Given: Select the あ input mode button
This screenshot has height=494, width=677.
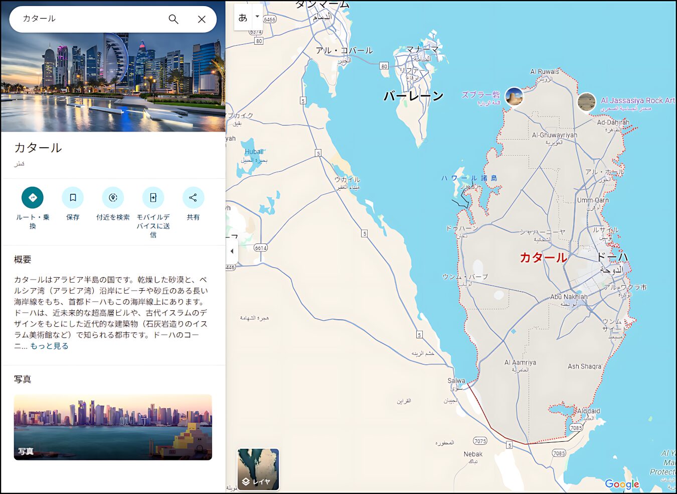Looking at the screenshot, I should (x=243, y=18).
